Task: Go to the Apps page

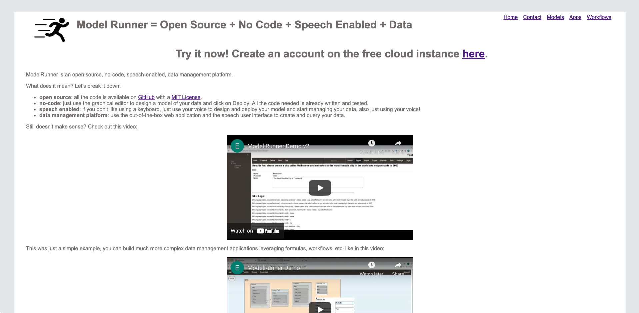Action: (575, 17)
